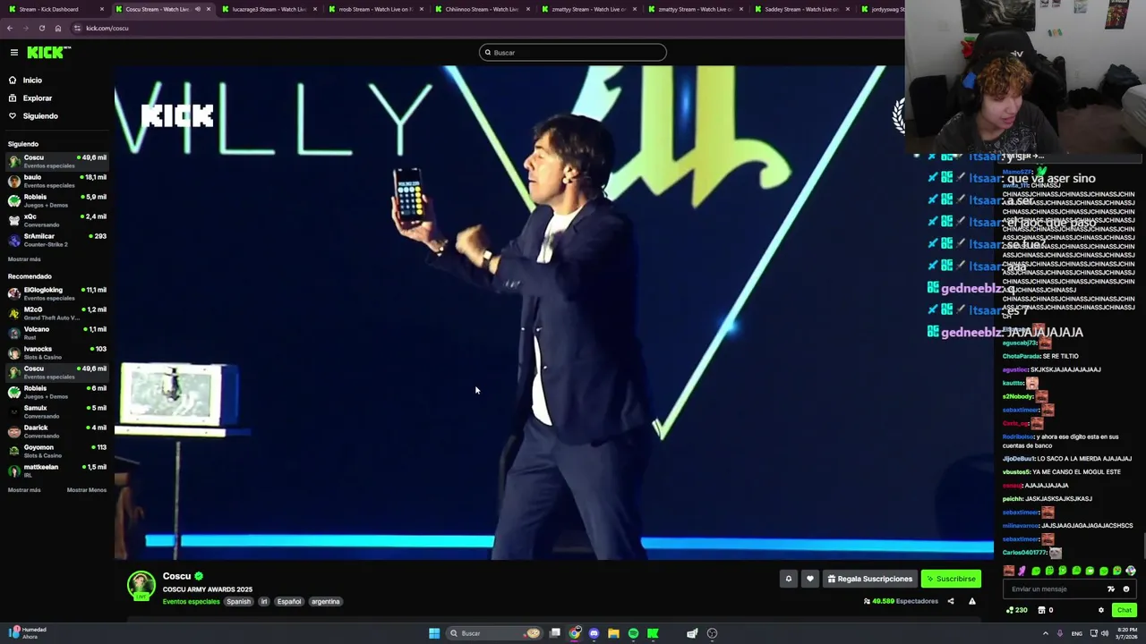Open SrAmilcar Counter-Strike 2 channel

pos(57,240)
